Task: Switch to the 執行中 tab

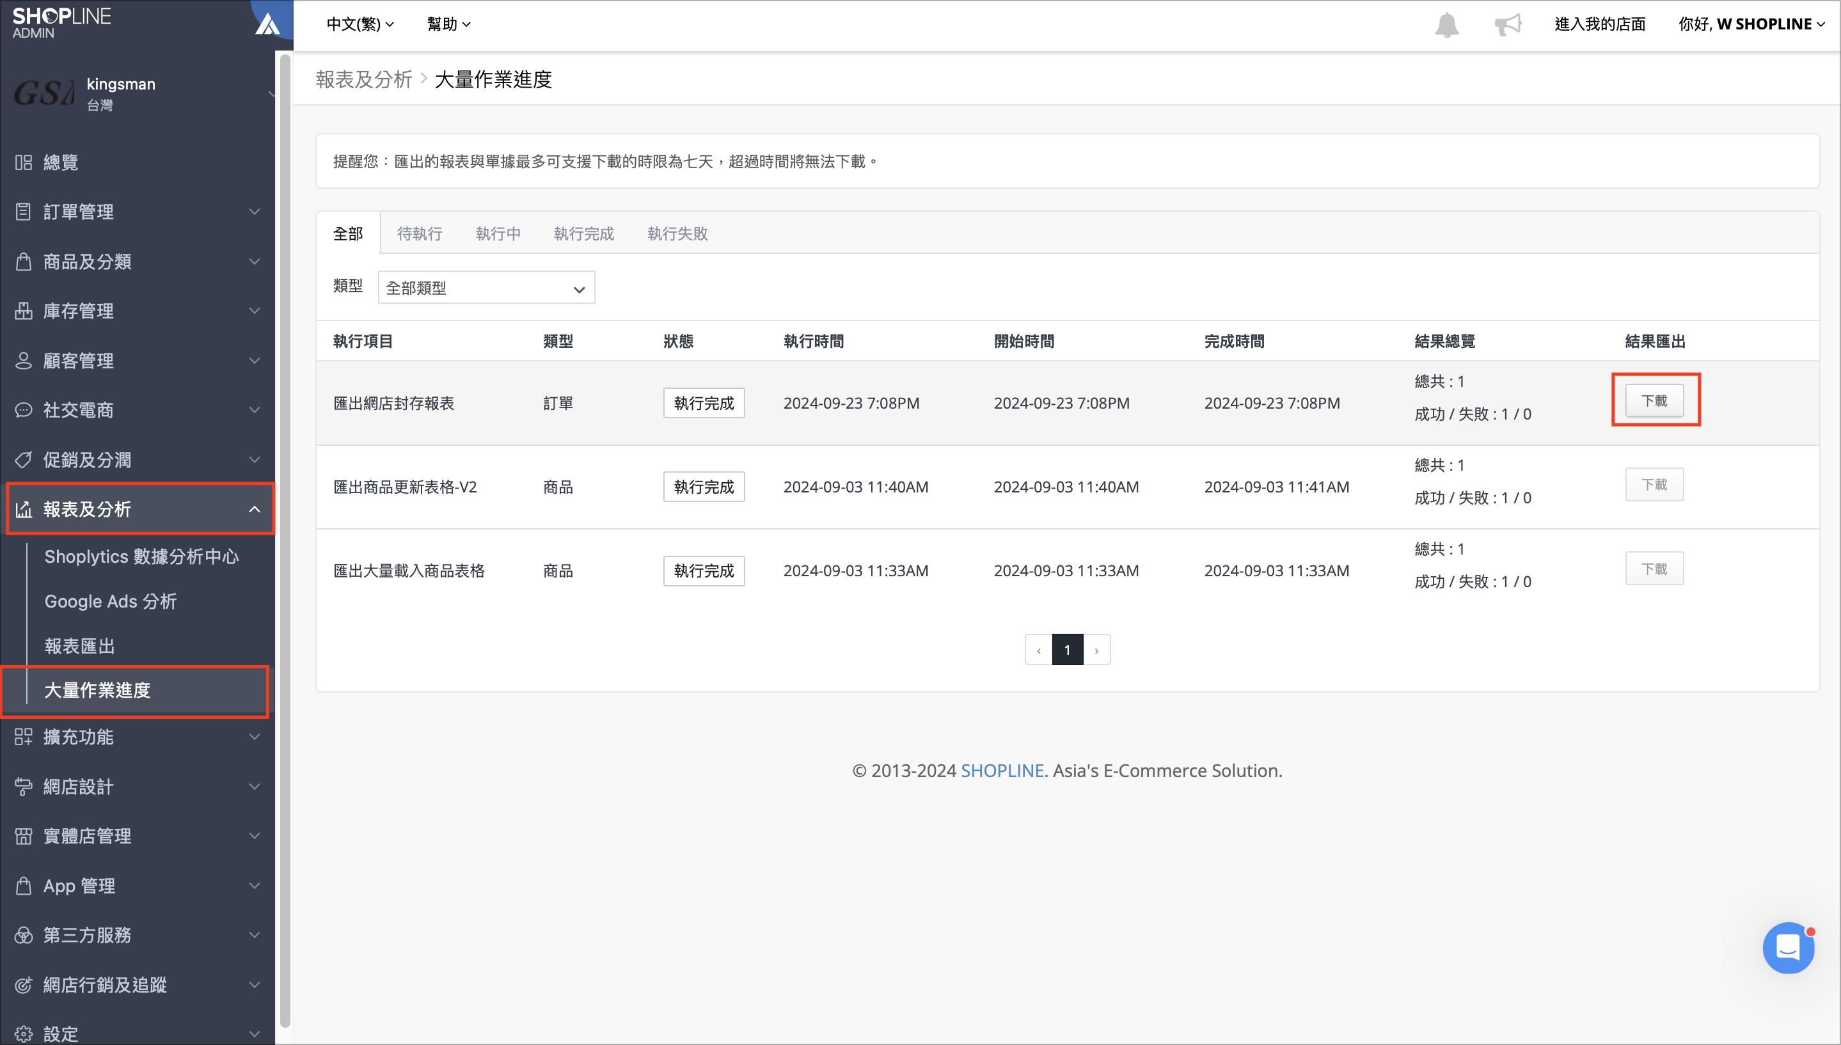Action: [x=498, y=233]
